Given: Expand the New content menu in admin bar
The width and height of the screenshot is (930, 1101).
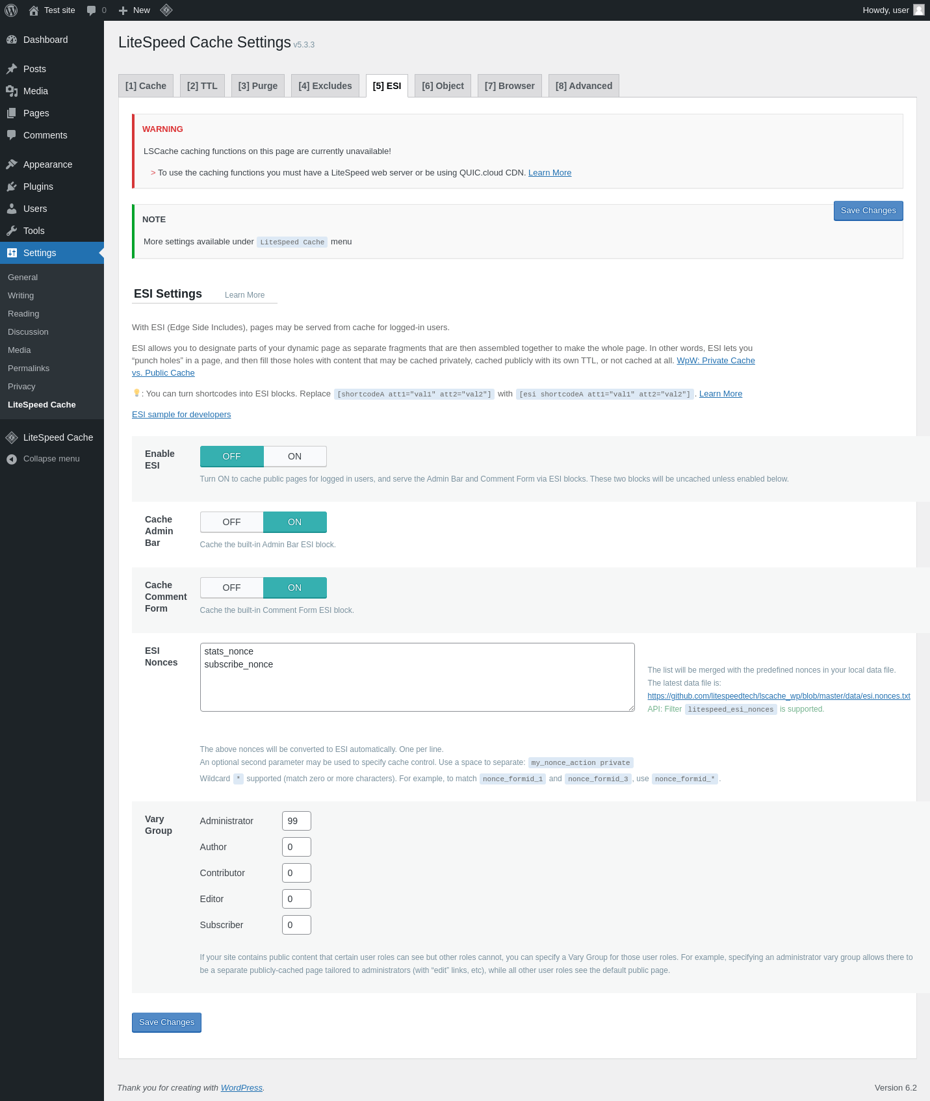Looking at the screenshot, I should click(135, 10).
